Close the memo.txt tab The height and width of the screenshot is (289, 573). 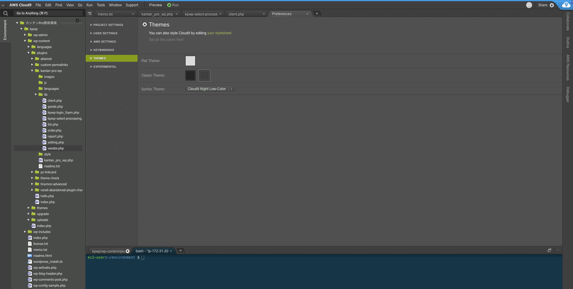pyautogui.click(x=133, y=14)
